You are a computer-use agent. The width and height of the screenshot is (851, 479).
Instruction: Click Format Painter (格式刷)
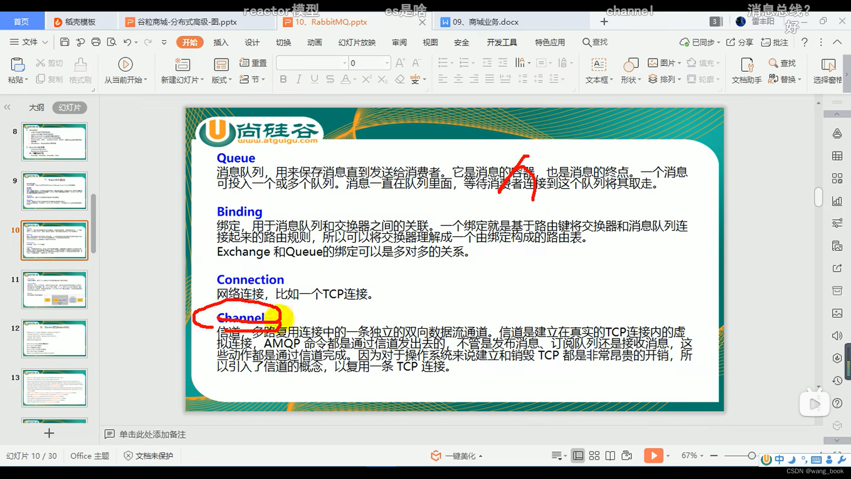pyautogui.click(x=80, y=70)
